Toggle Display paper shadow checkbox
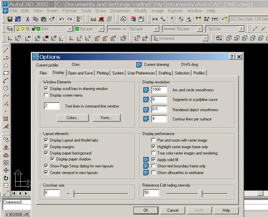This screenshot has height=217, width=268. (x=53, y=159)
